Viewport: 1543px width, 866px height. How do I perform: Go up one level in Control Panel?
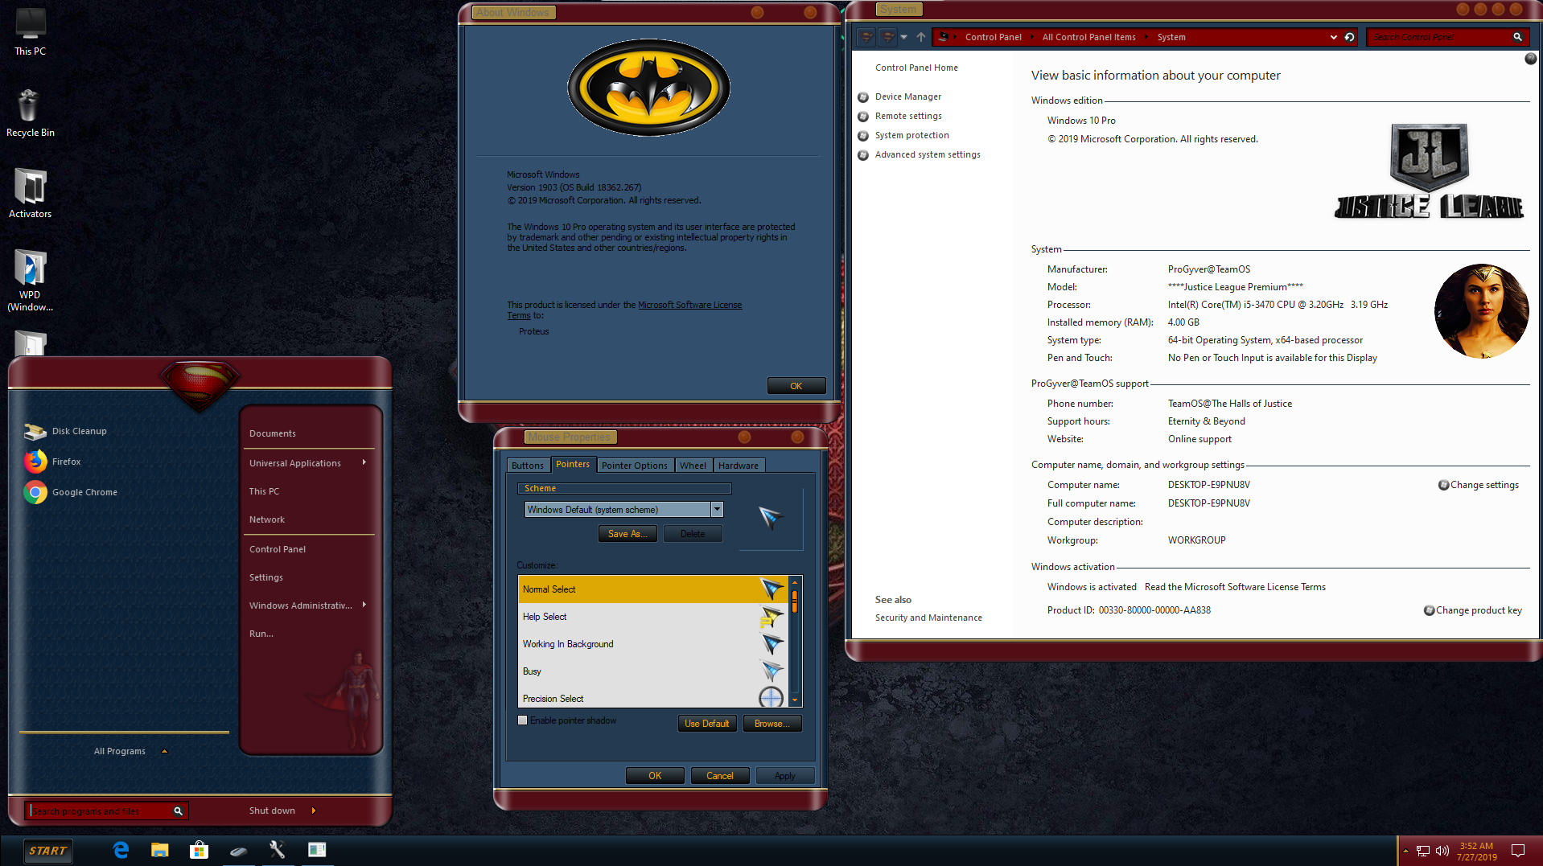click(x=921, y=37)
